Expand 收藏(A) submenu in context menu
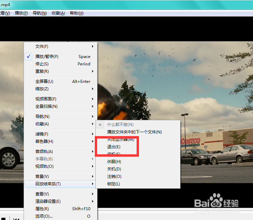 point(61,124)
